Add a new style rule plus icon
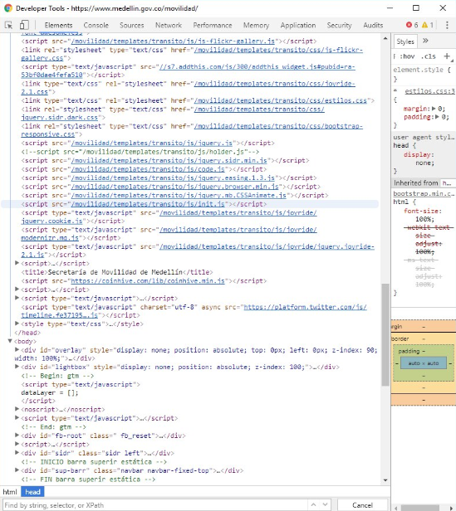 point(447,56)
